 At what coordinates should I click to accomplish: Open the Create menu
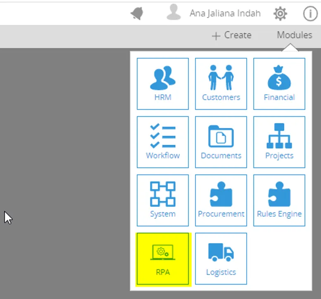(237, 36)
